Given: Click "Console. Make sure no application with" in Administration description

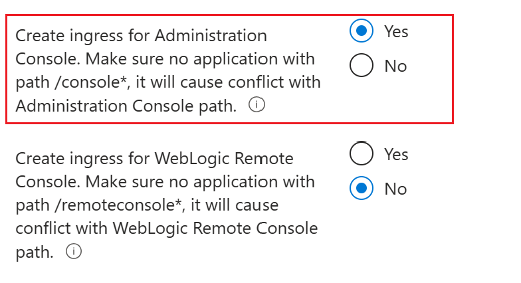Looking at the screenshot, I should [x=165, y=58].
